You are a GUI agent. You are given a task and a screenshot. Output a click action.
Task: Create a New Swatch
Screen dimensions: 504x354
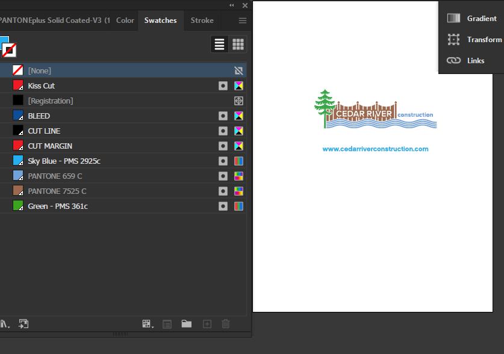point(207,324)
